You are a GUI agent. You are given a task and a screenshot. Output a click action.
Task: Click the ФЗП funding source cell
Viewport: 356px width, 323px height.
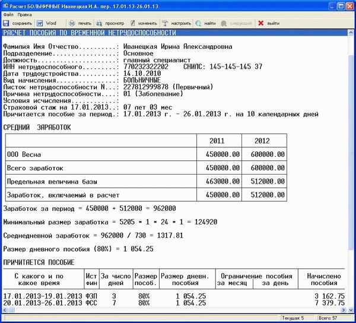click(x=91, y=296)
